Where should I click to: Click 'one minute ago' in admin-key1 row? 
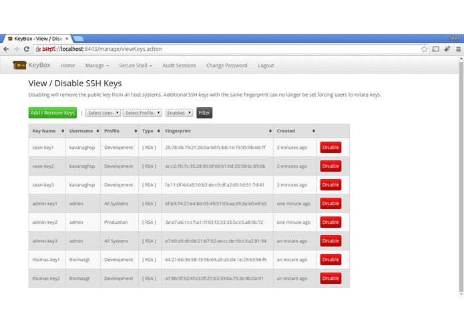tap(294, 204)
